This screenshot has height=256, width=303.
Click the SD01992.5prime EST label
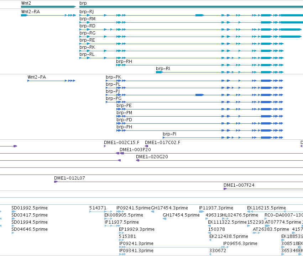(x=30, y=208)
